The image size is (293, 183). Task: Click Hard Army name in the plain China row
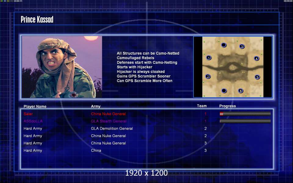(33, 150)
